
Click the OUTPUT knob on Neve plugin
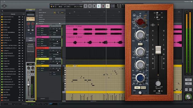pos(158,83)
